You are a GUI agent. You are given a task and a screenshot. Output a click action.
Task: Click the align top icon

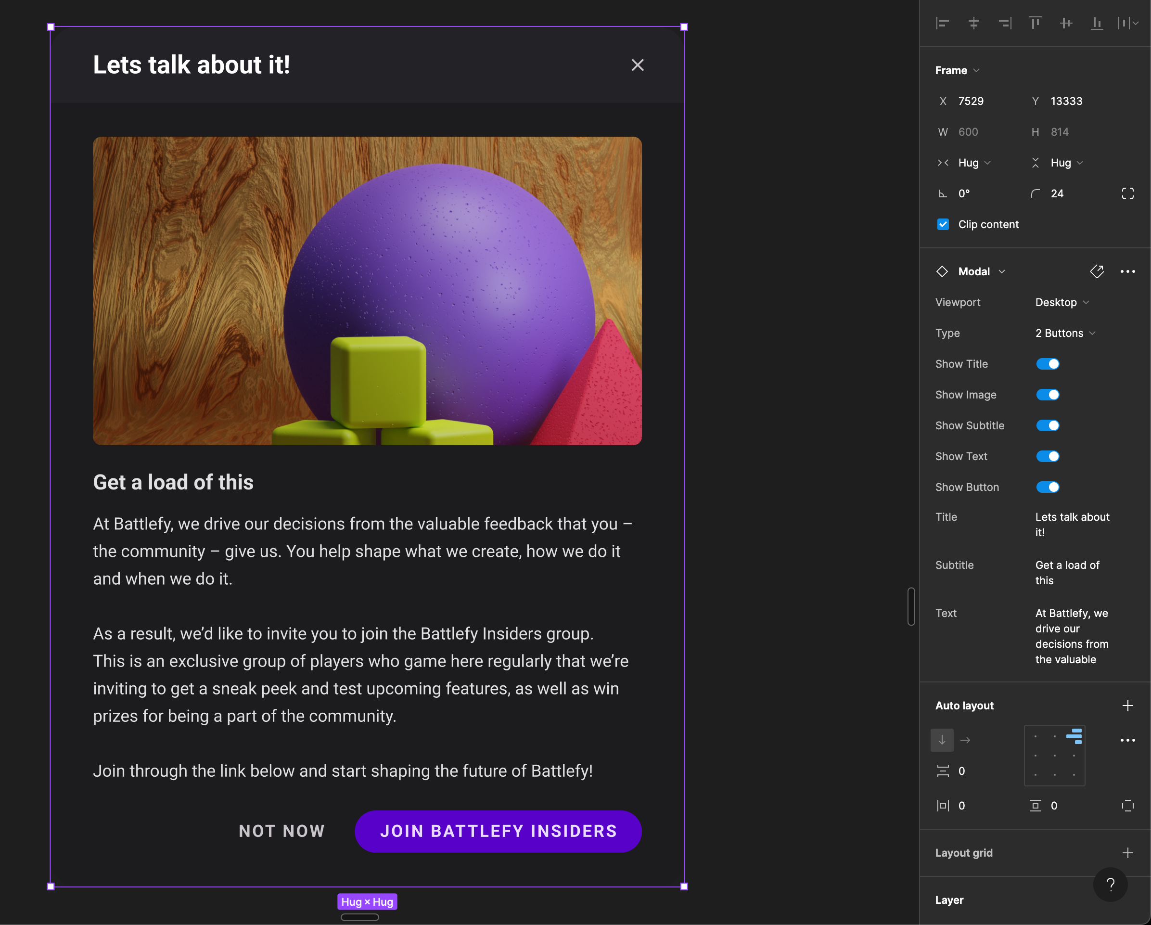tap(1035, 24)
